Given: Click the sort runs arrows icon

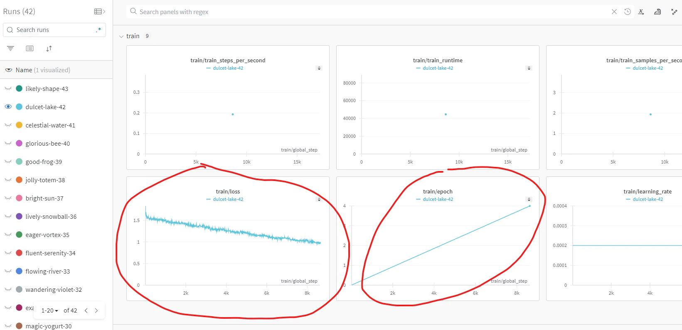Looking at the screenshot, I should [x=49, y=49].
